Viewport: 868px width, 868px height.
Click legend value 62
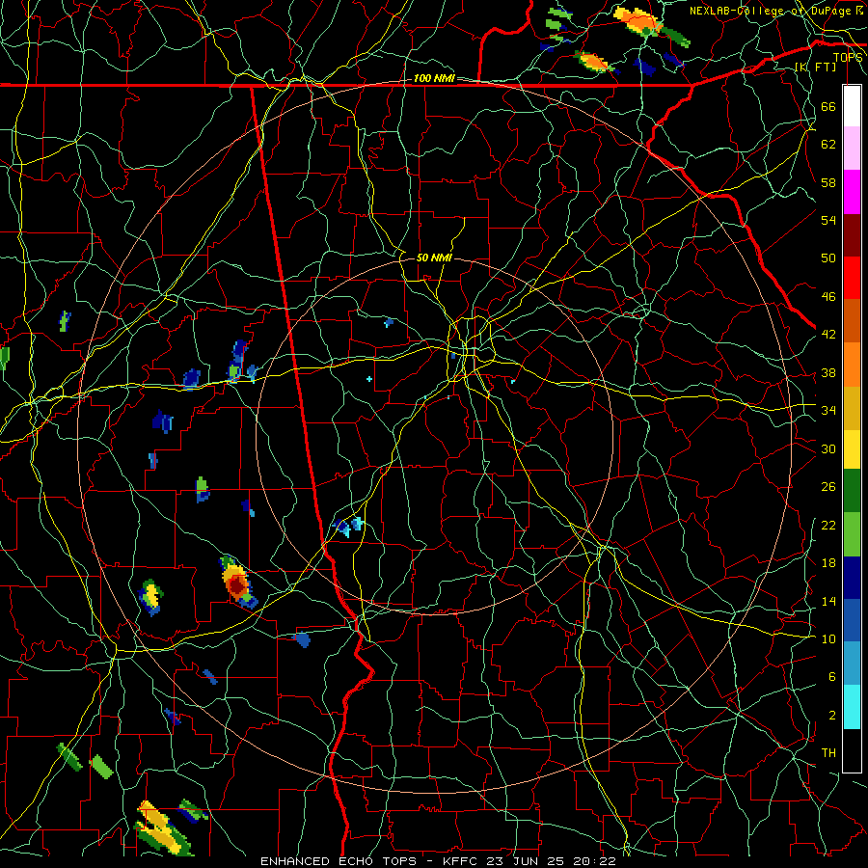pyautogui.click(x=828, y=145)
